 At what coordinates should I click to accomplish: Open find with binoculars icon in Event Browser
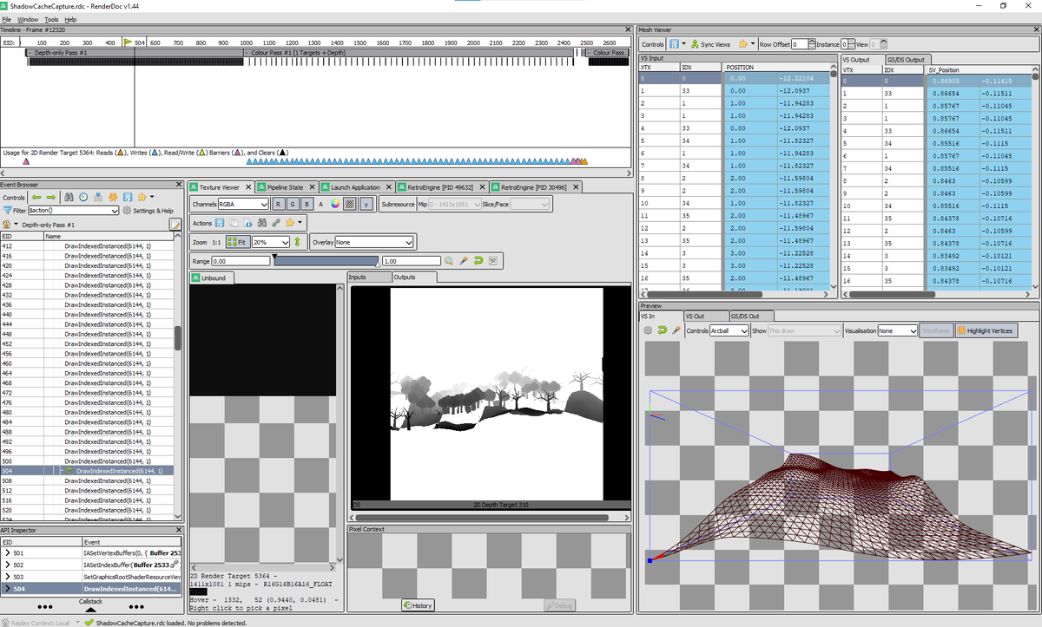tap(69, 197)
